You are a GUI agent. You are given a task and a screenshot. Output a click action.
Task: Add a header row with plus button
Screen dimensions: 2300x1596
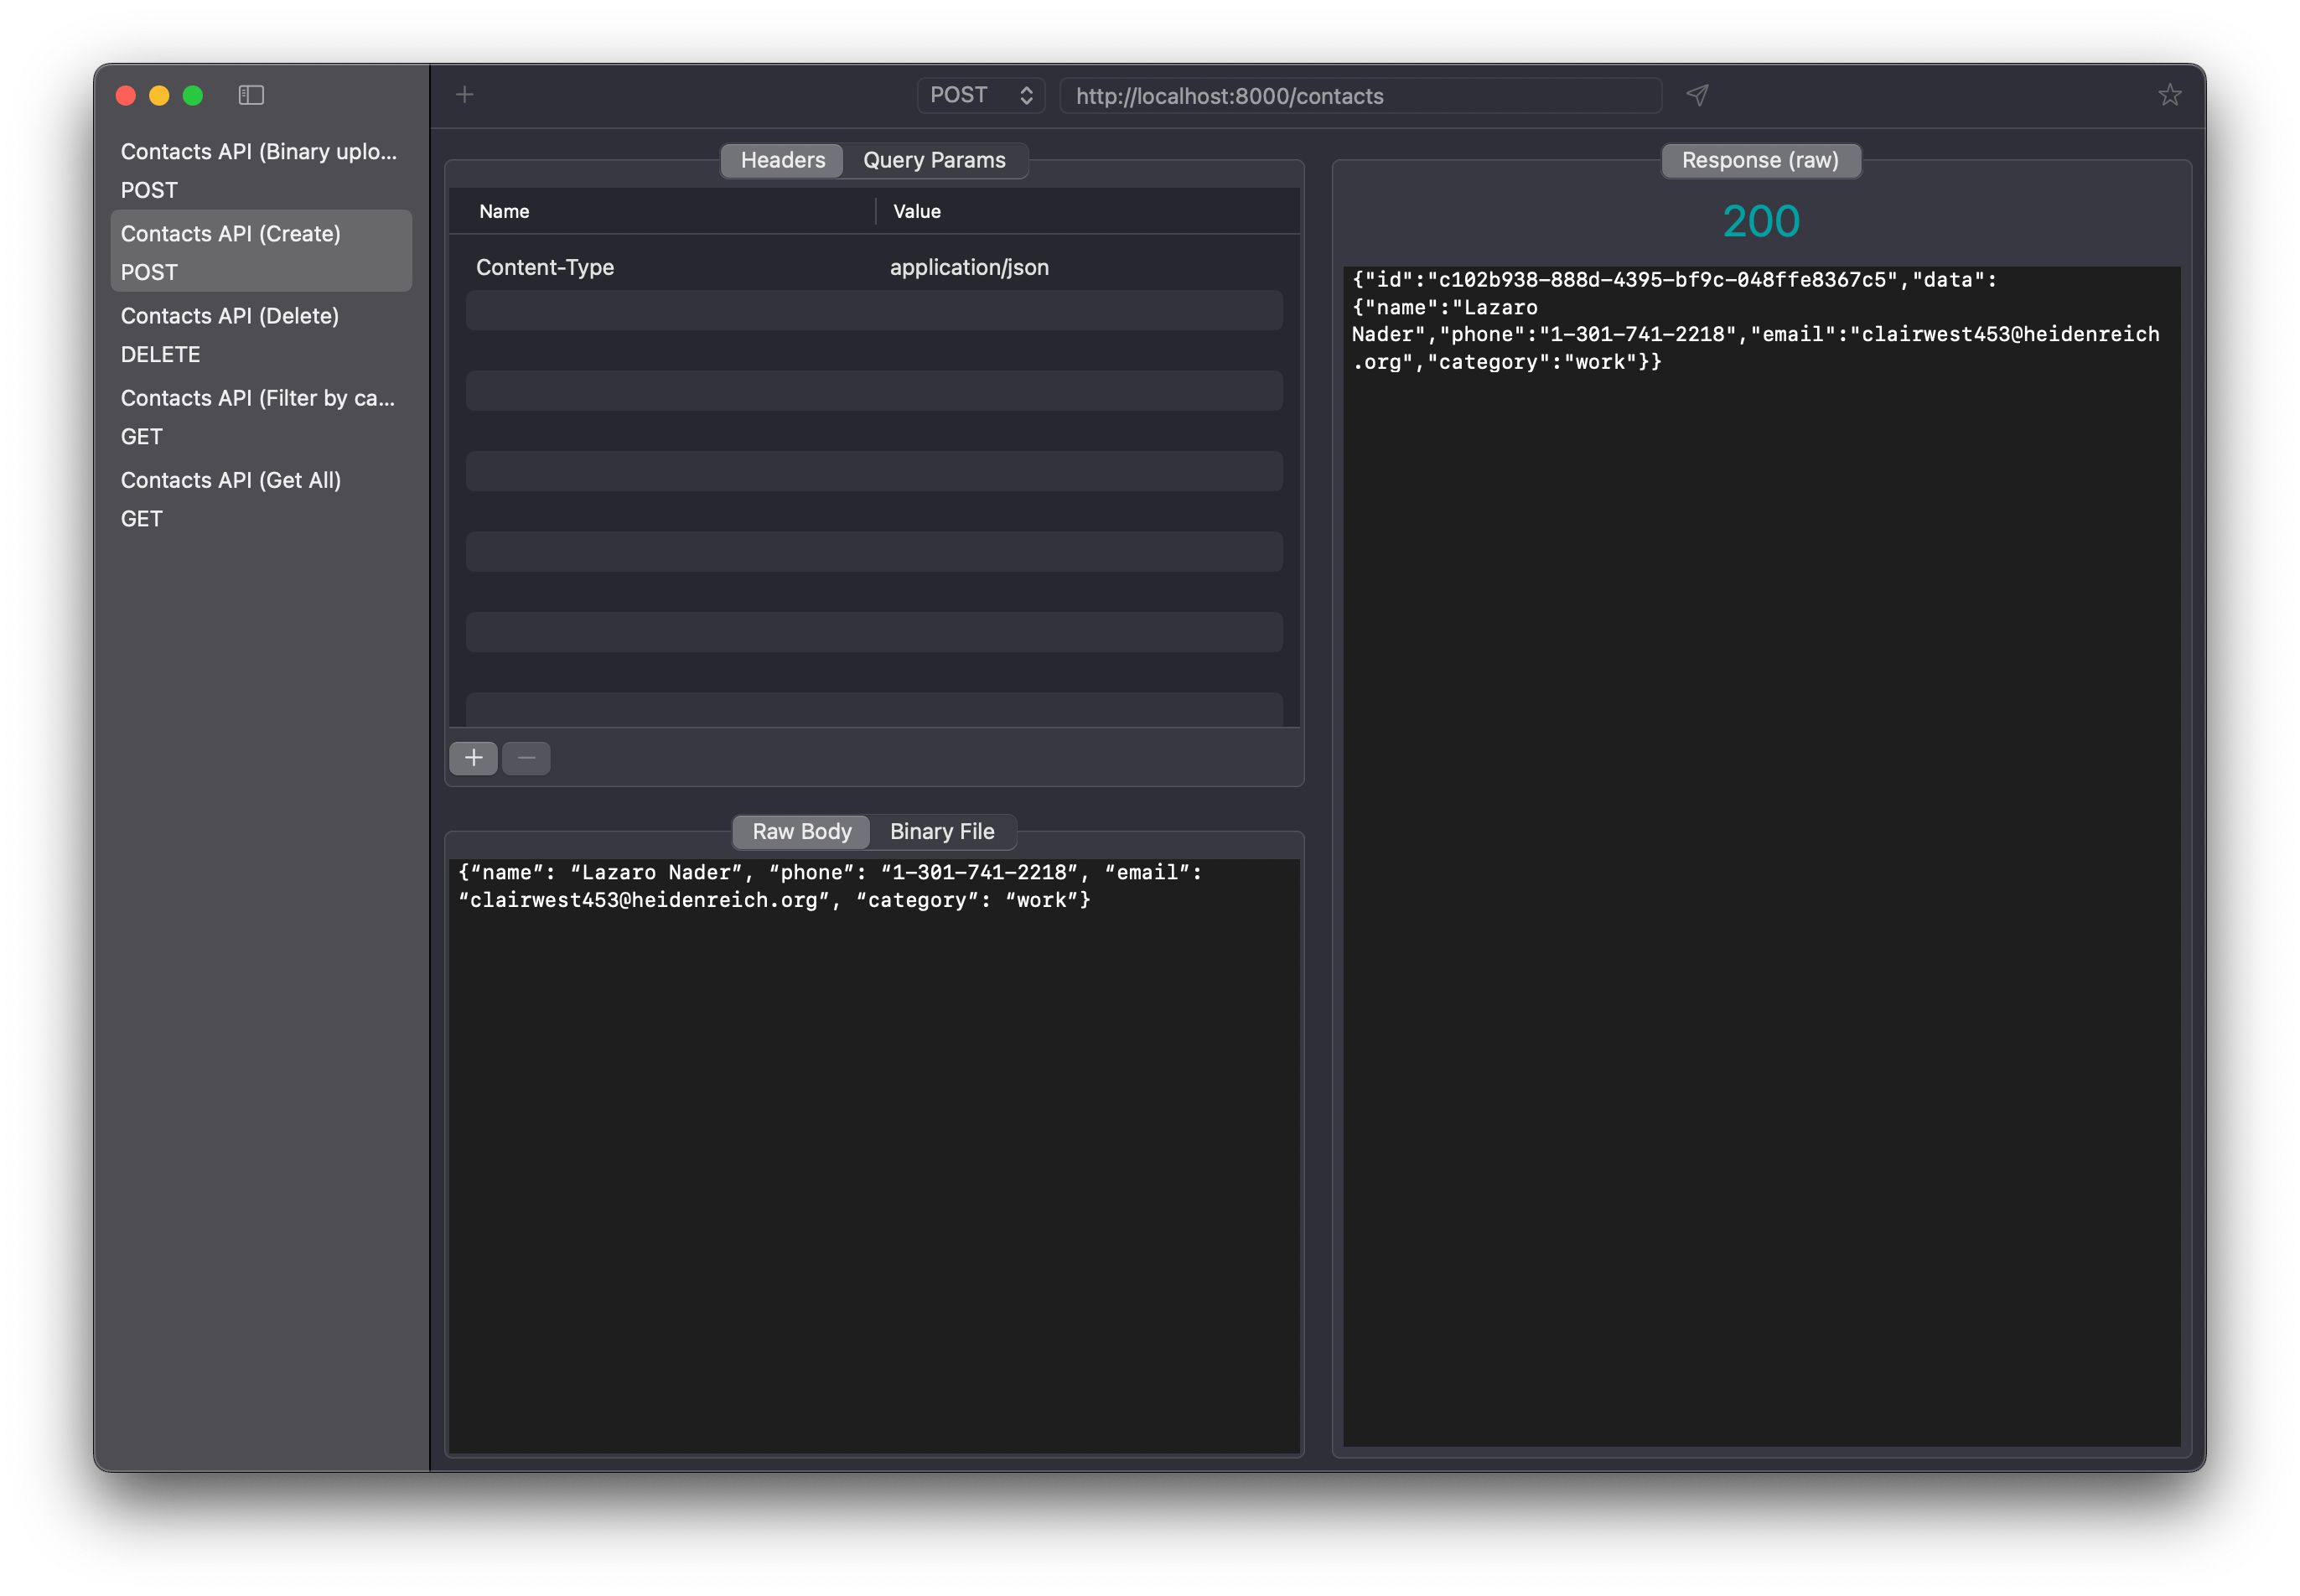(474, 758)
